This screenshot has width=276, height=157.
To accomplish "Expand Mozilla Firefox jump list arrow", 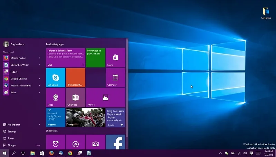I will click(39, 58).
